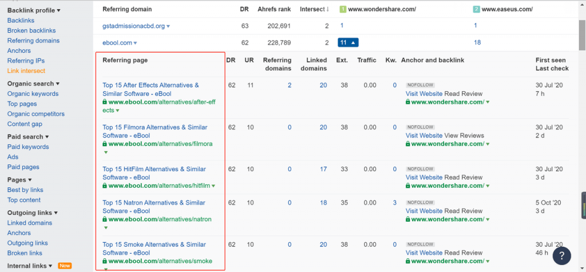Collapse the Pages section
The height and width of the screenshot is (272, 586).
click(19, 180)
